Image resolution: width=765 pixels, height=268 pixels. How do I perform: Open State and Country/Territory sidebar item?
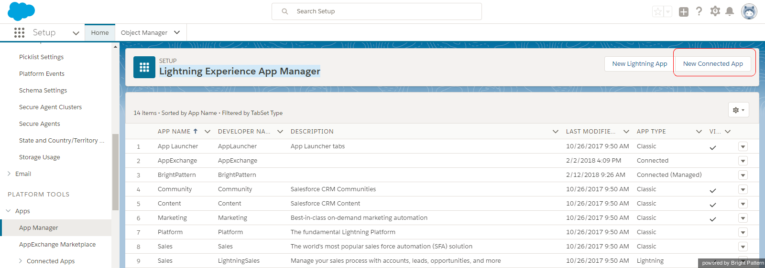62,140
